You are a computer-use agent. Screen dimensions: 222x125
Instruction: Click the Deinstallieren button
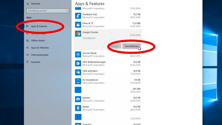click(131, 46)
